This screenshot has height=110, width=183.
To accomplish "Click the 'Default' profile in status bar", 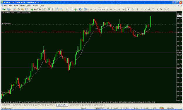I will [x=83, y=108].
